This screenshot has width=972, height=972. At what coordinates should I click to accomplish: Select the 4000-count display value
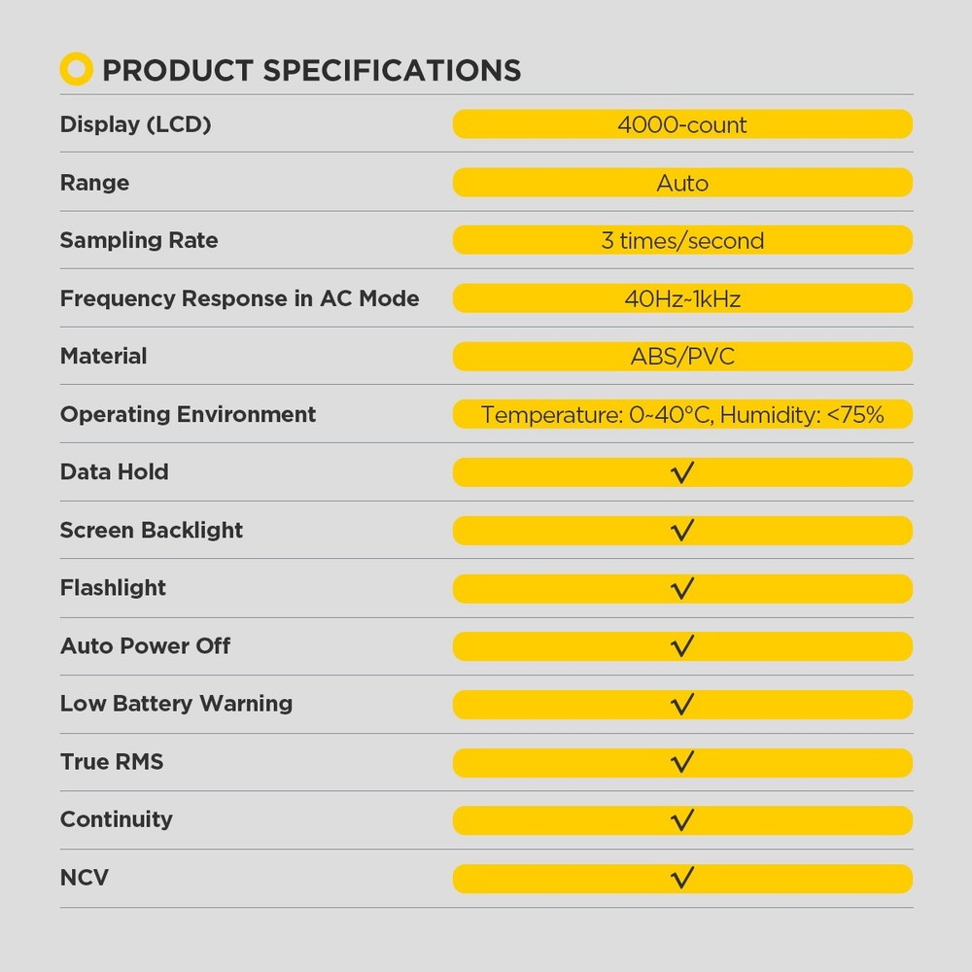click(x=682, y=124)
